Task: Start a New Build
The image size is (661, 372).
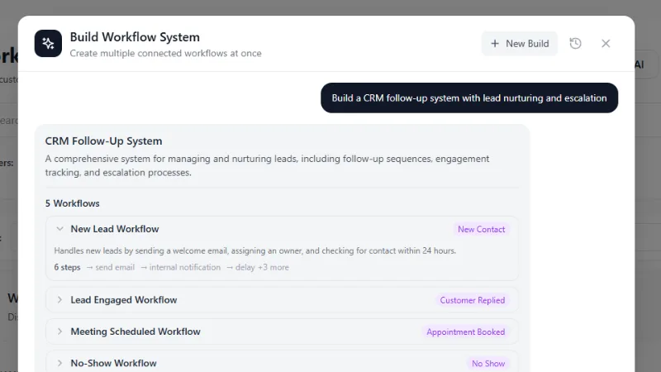Action: (x=520, y=44)
